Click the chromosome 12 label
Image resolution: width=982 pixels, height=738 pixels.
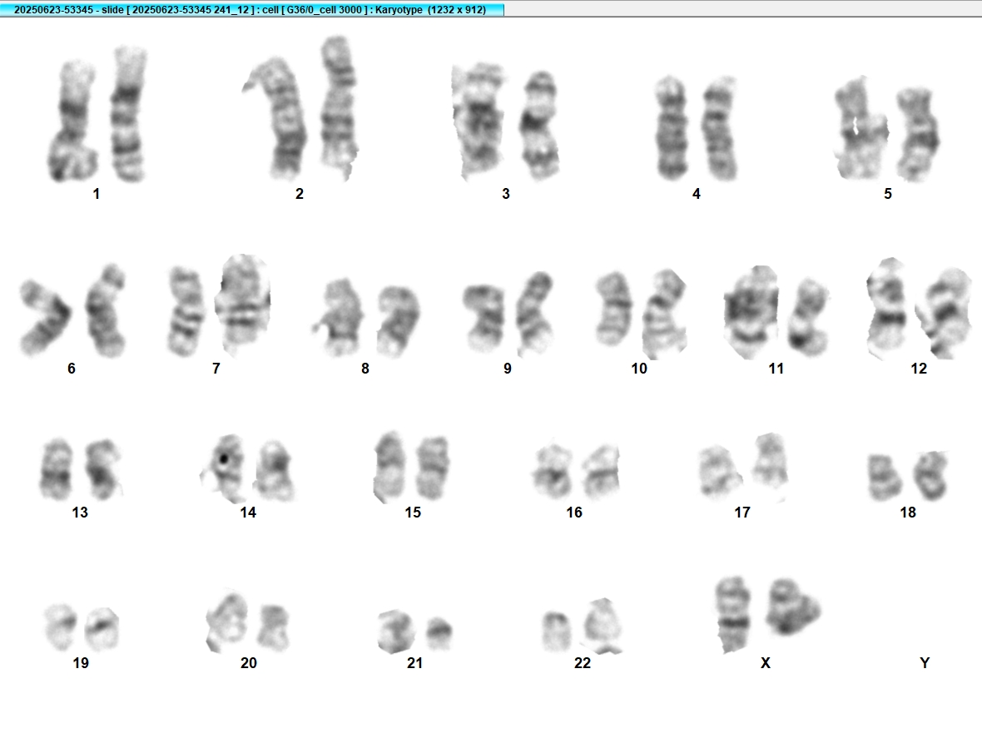[x=919, y=369]
